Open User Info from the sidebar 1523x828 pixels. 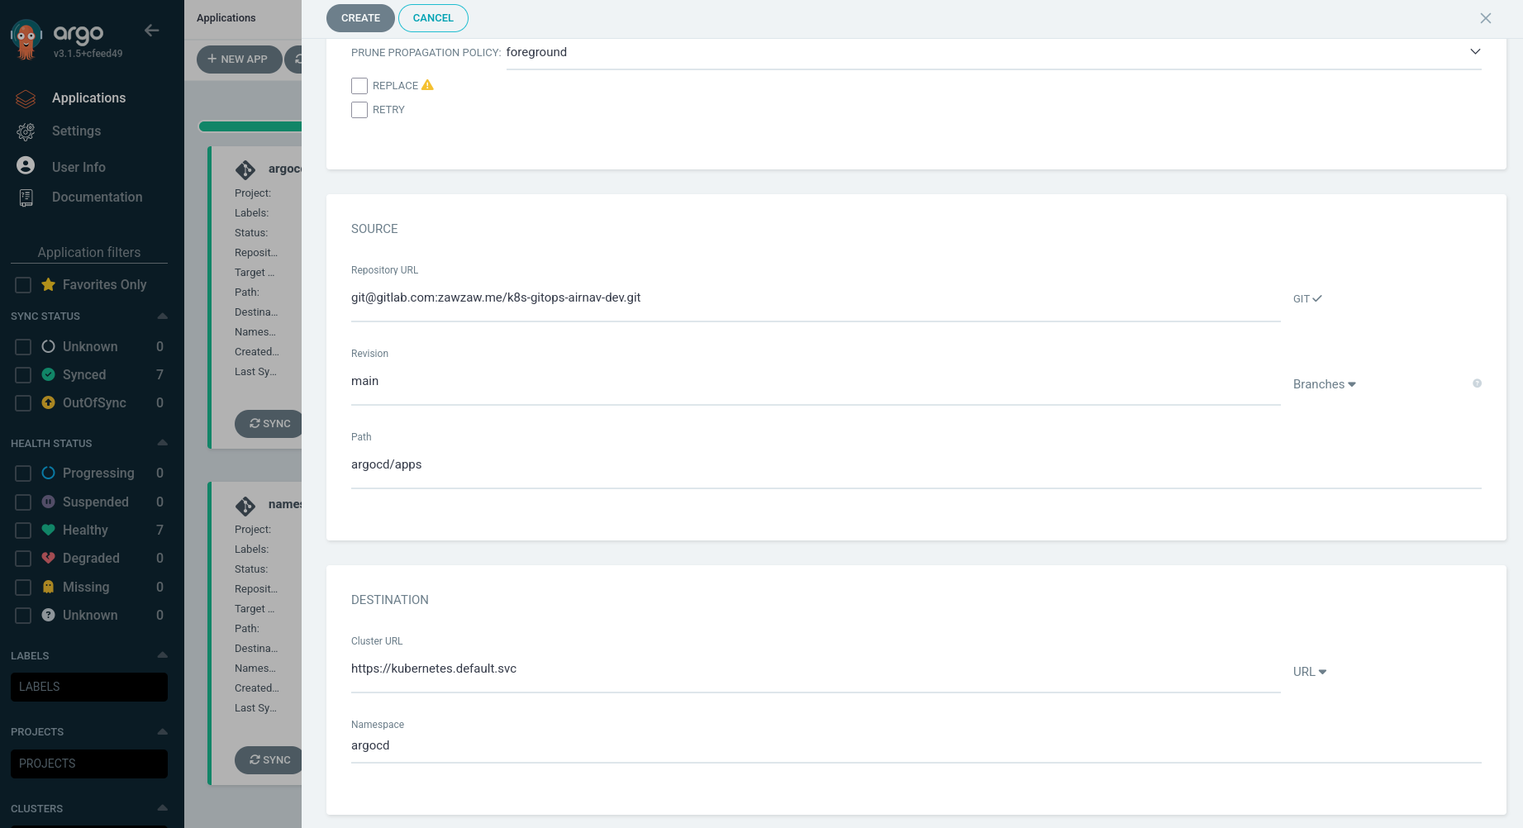click(x=26, y=165)
